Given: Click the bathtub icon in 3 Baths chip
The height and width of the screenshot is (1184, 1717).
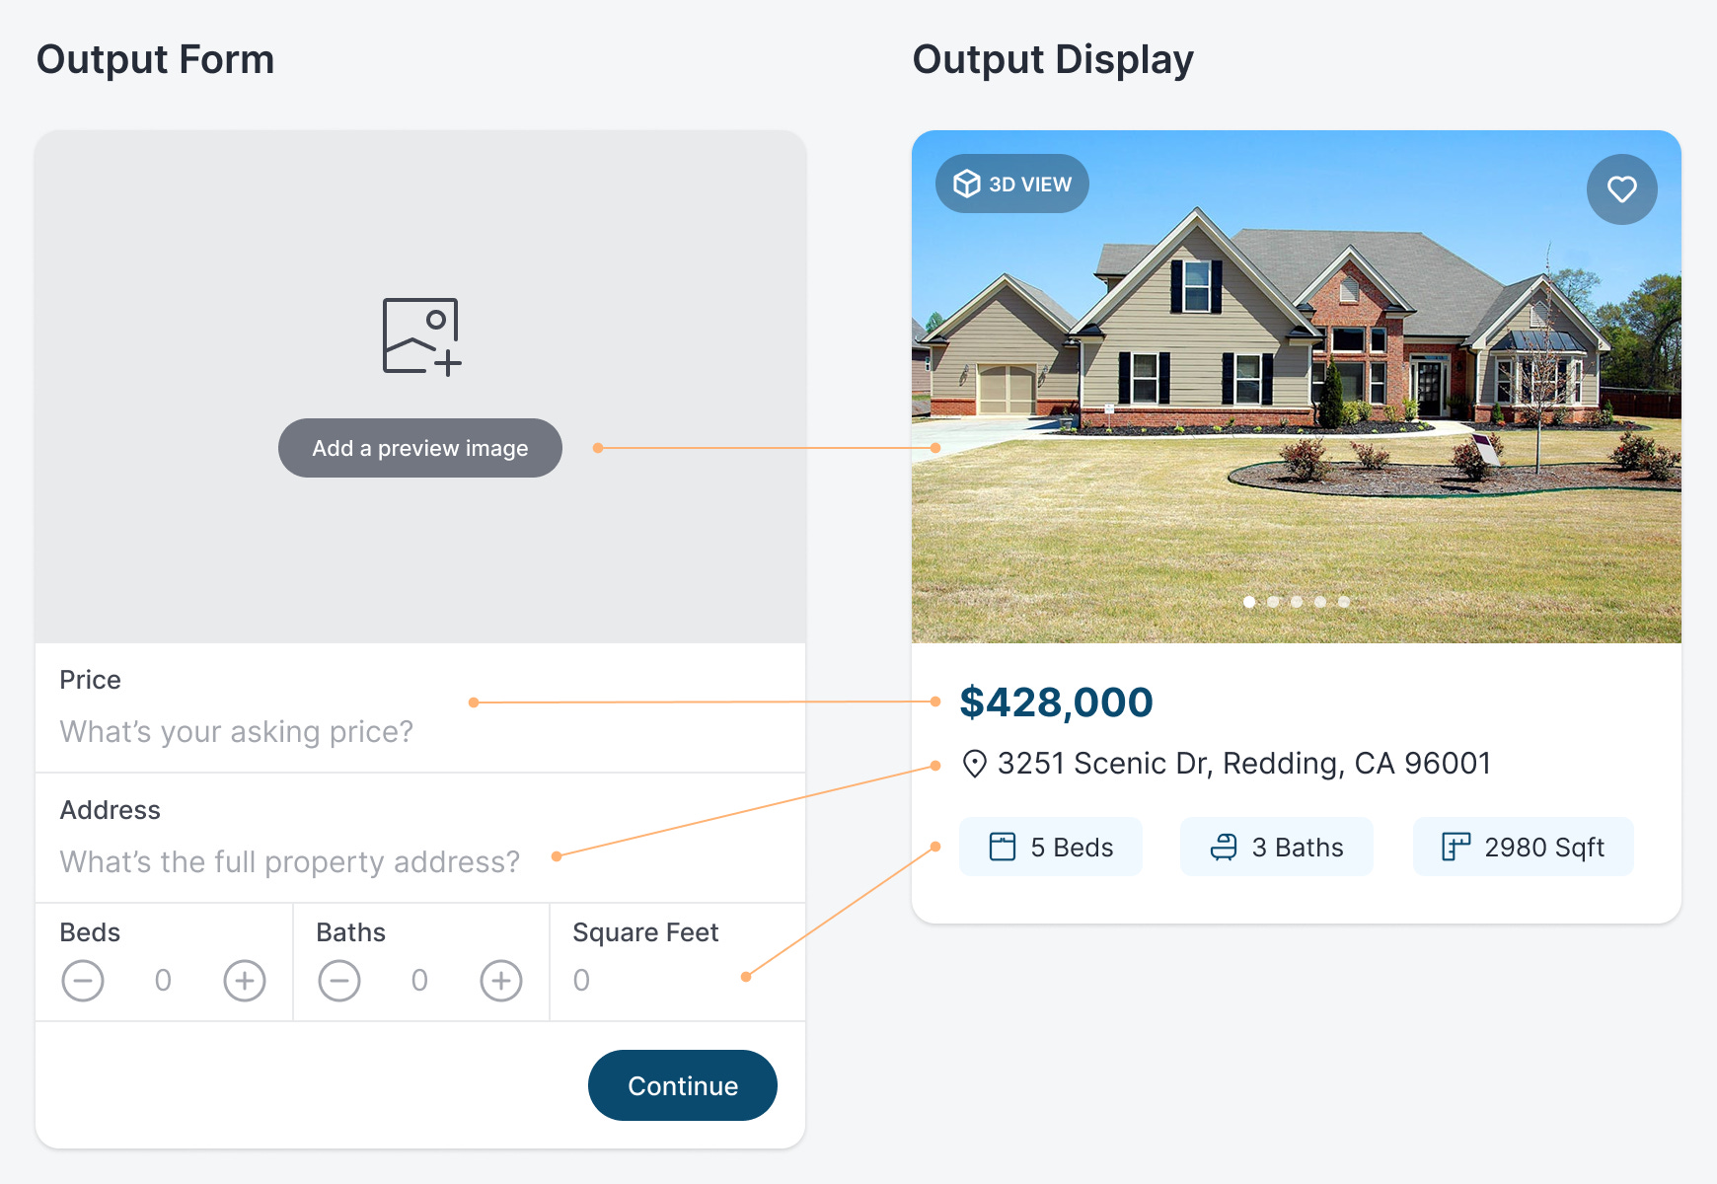Looking at the screenshot, I should (1224, 848).
